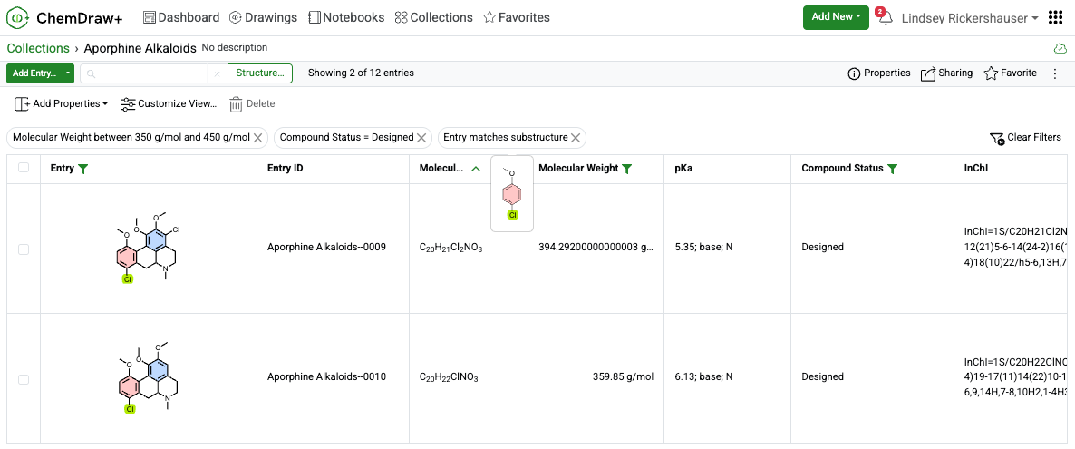Select checkbox for Aporphine Alkaloids--0010 row
Screen dimensions: 1075x449
tap(24, 379)
